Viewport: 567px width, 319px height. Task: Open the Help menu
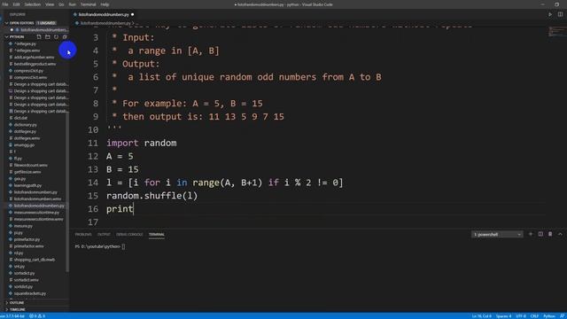105,4
